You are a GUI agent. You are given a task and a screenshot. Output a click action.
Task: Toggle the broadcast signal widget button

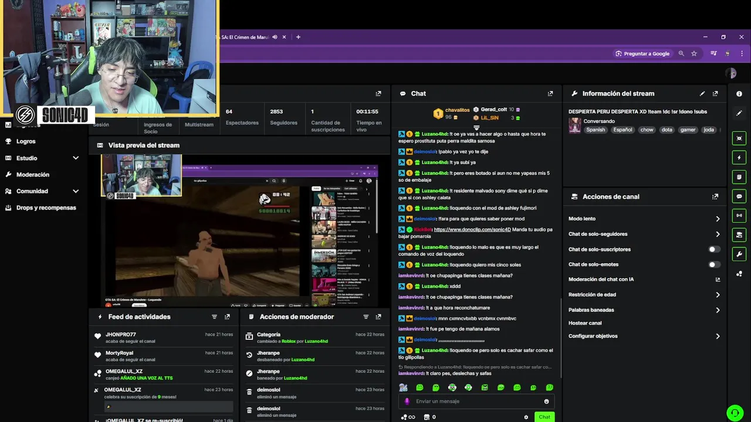pyautogui.click(x=739, y=216)
